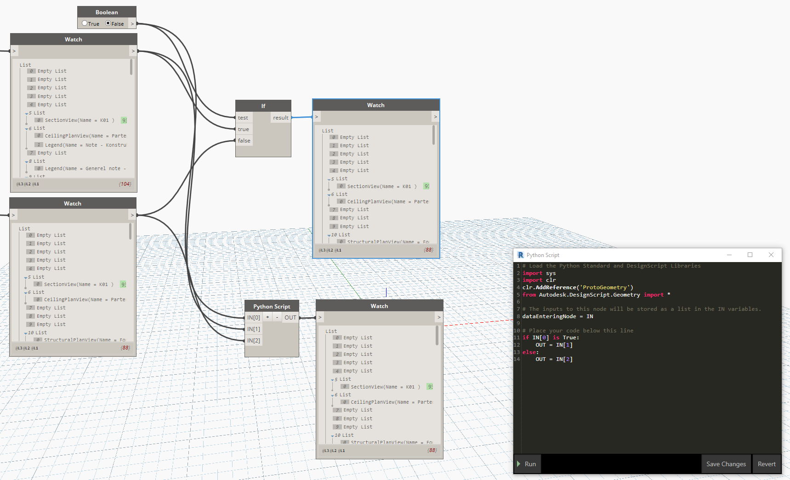Collapse '10 List' in the Watch after Python OUT
790x480 pixels.
pyautogui.click(x=333, y=436)
